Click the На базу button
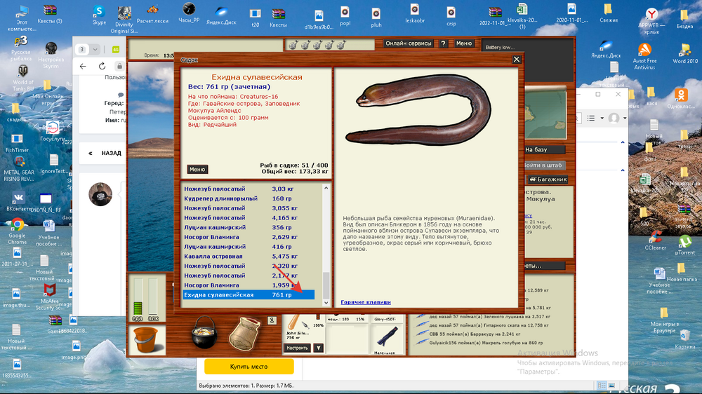This screenshot has height=394, width=702. 543,150
